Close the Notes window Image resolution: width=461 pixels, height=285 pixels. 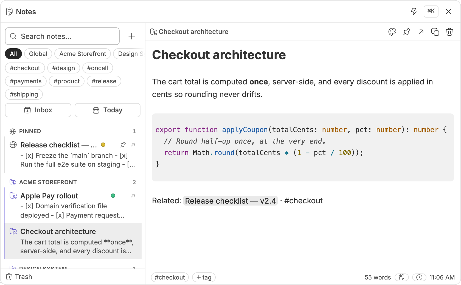pyautogui.click(x=448, y=12)
